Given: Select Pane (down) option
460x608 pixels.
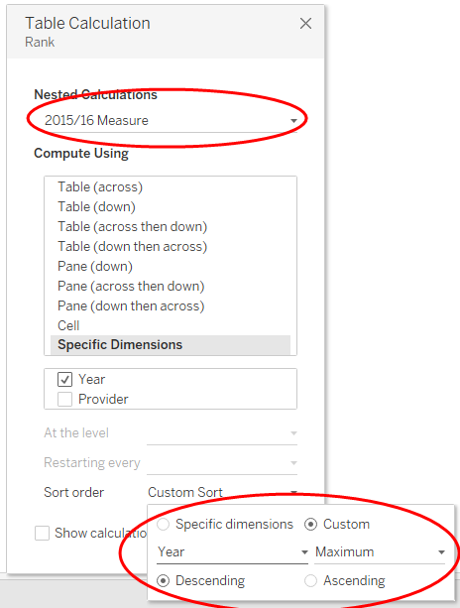Looking at the screenshot, I should click(x=95, y=266).
